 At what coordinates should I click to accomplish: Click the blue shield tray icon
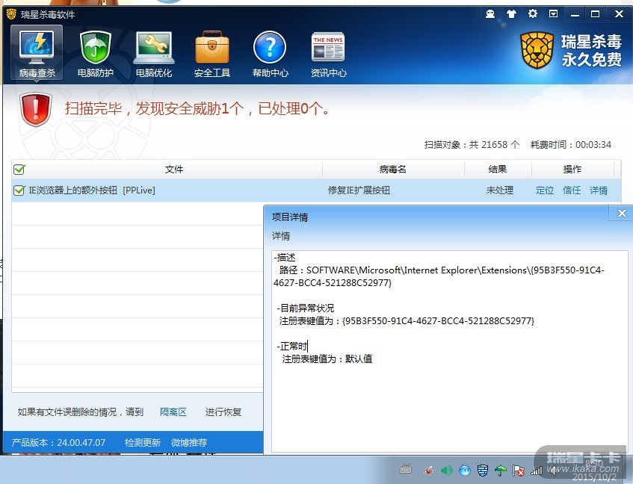coord(483,471)
